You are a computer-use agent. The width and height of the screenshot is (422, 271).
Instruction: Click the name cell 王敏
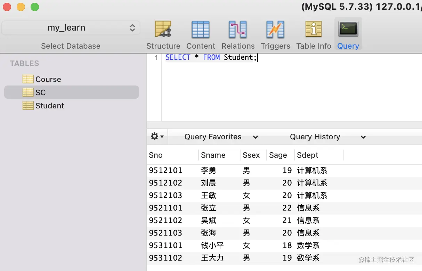coord(209,196)
